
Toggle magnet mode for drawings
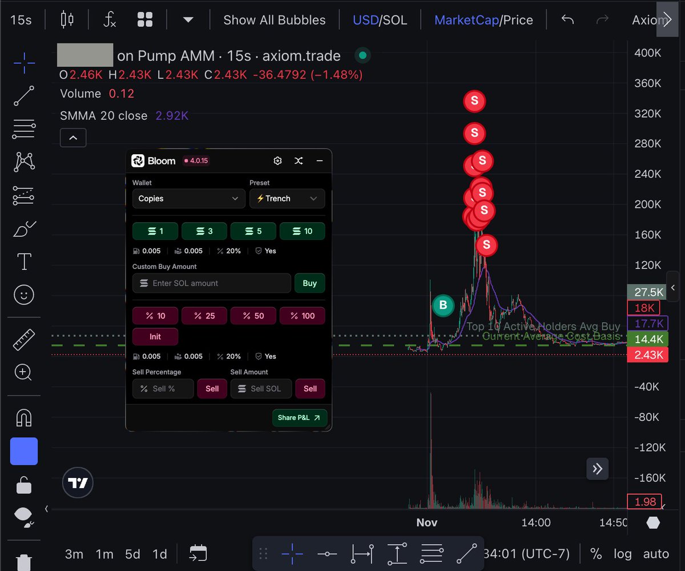(24, 418)
